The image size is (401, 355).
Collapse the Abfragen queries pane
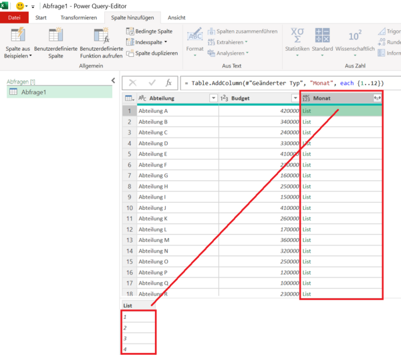pyautogui.click(x=113, y=81)
